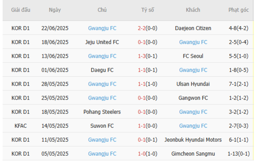
Task: Click the Daejeon Citizen team name
Action: [x=193, y=28]
